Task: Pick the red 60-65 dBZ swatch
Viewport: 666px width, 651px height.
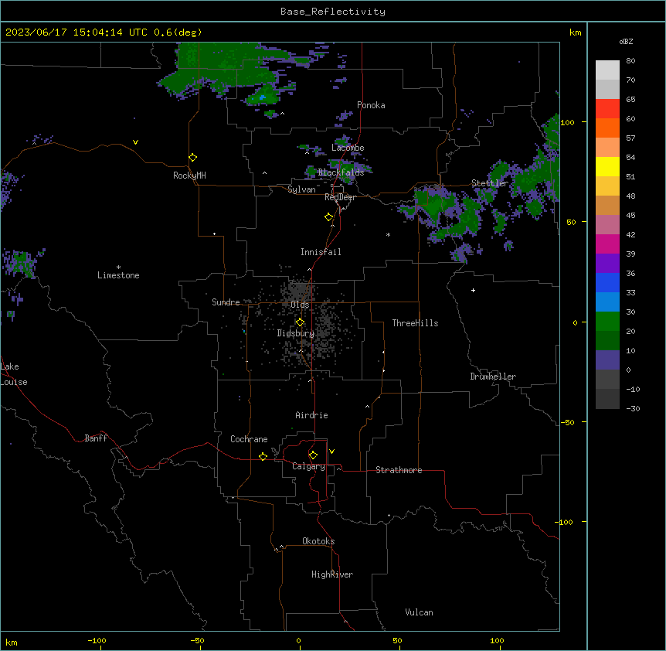Action: pos(607,108)
